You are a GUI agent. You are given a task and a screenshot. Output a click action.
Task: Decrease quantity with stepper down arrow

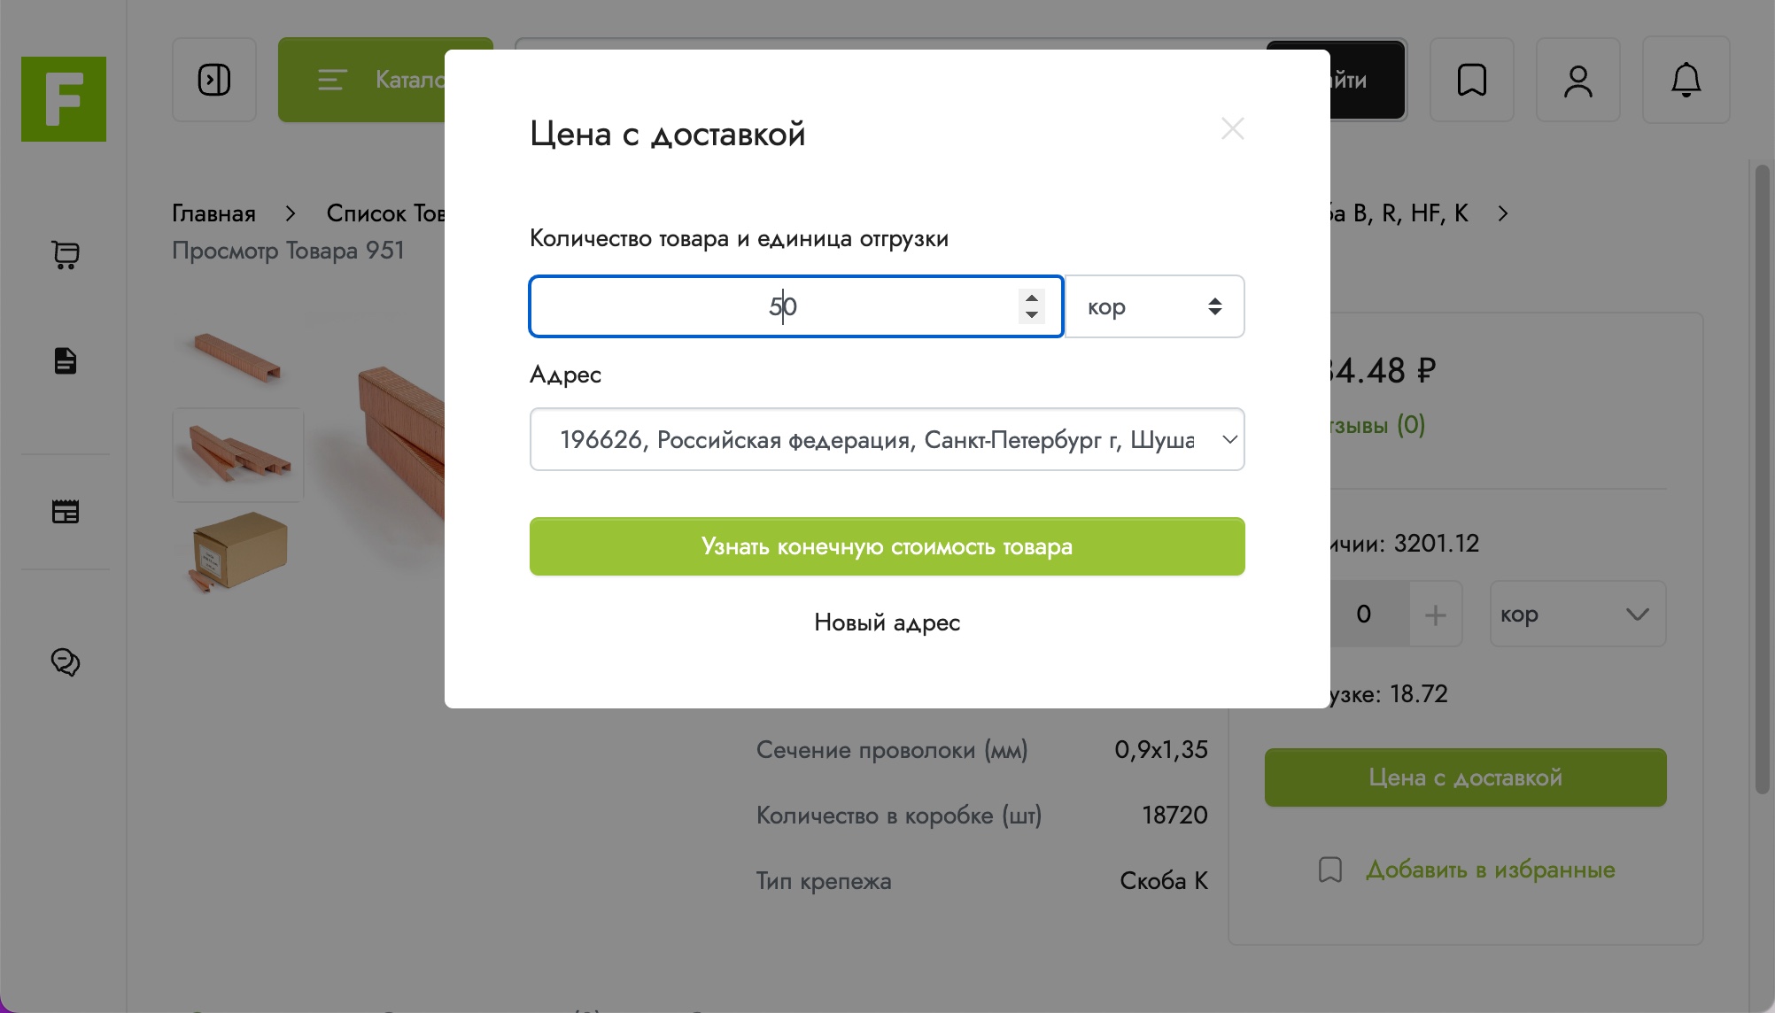click(1032, 315)
